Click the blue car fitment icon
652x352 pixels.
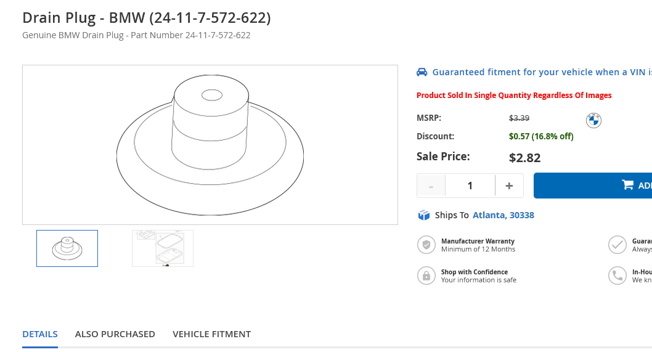[x=422, y=72]
